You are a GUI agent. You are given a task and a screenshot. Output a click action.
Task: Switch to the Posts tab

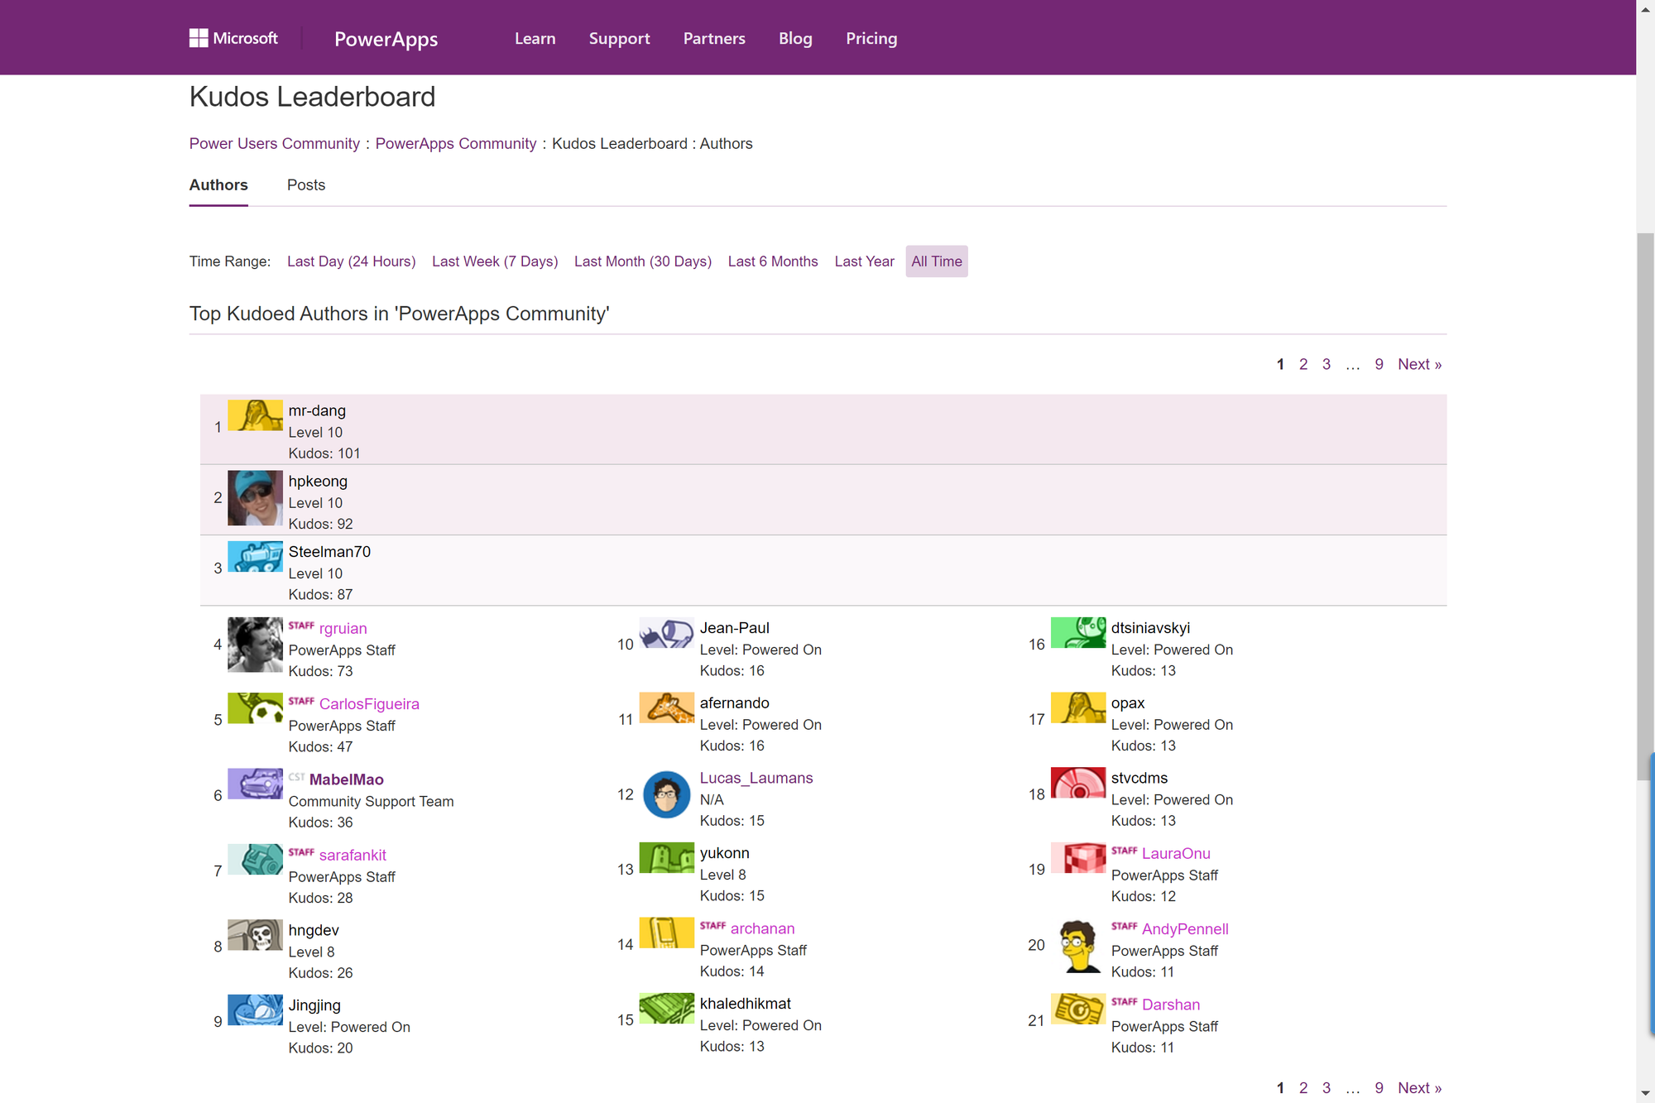305,185
